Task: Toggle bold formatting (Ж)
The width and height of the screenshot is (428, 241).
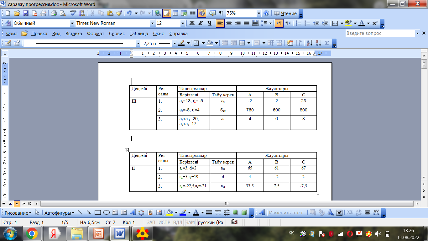Action: [x=192, y=23]
